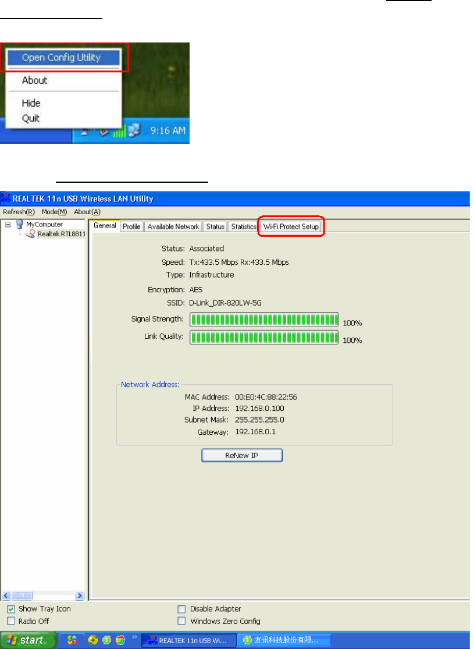Open the Status tab
The height and width of the screenshot is (649, 474).
coord(215,226)
